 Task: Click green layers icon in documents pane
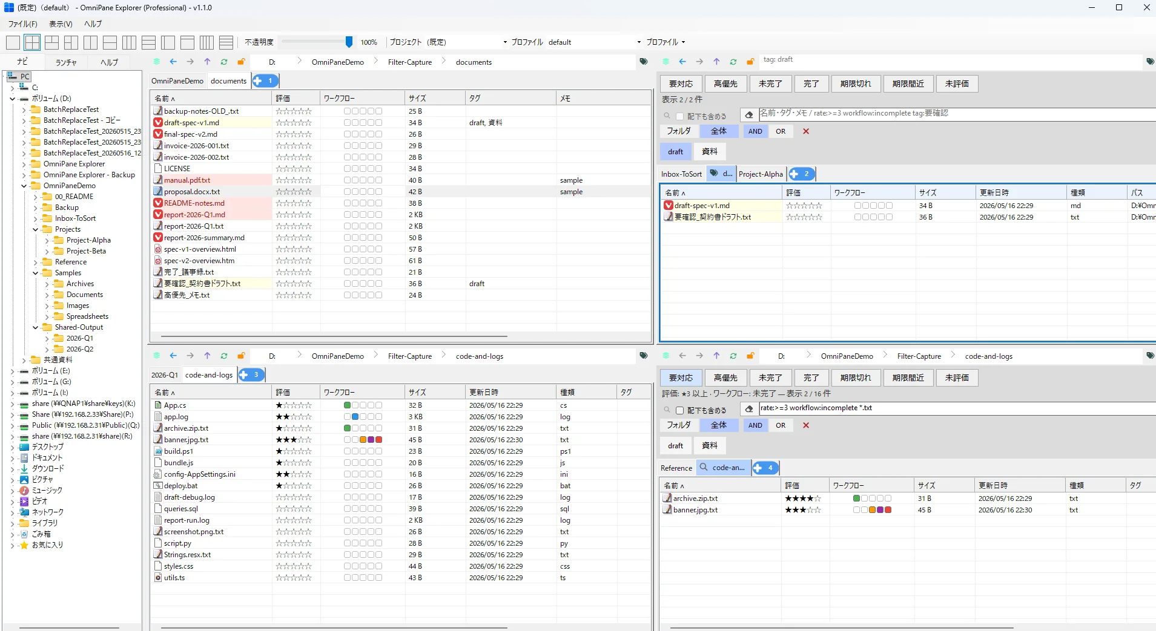pyautogui.click(x=157, y=62)
